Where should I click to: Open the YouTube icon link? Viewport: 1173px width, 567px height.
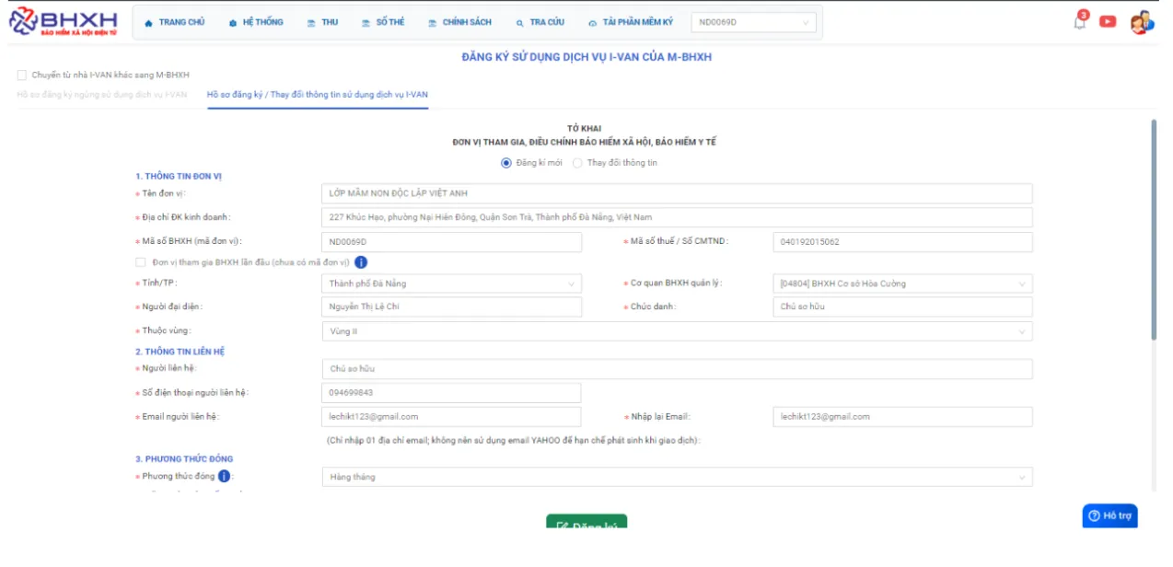1108,22
